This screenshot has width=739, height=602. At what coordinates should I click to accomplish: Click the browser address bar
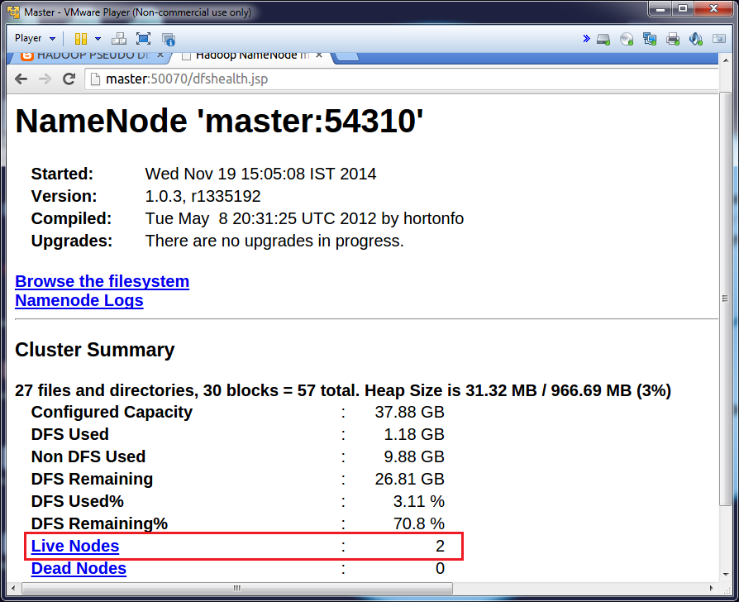[248, 81]
